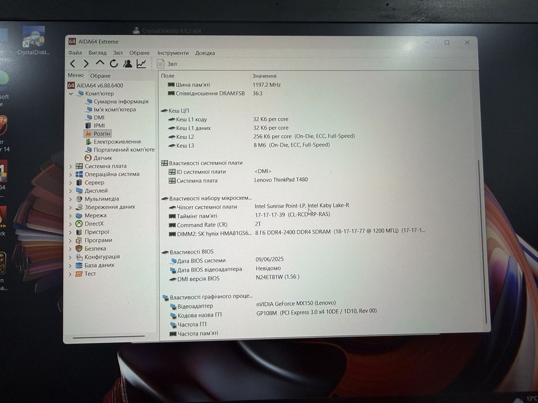This screenshot has height=403, width=538.
Task: Click the Поле column header
Action: 168,76
